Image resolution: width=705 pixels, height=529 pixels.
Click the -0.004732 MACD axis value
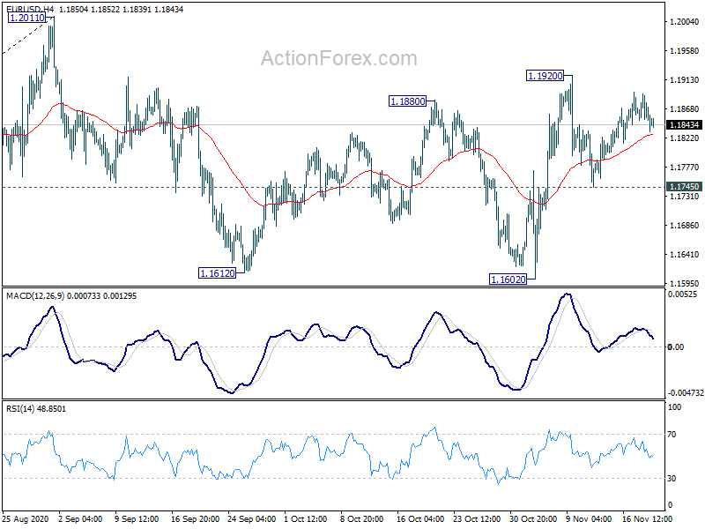point(686,392)
